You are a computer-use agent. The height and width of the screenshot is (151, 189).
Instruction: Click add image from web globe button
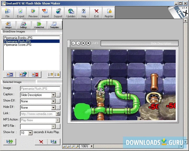[22, 75]
